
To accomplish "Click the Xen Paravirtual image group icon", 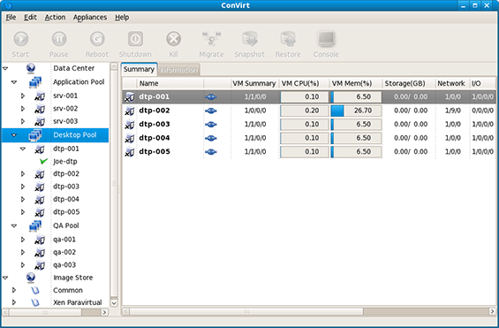I will [35, 302].
